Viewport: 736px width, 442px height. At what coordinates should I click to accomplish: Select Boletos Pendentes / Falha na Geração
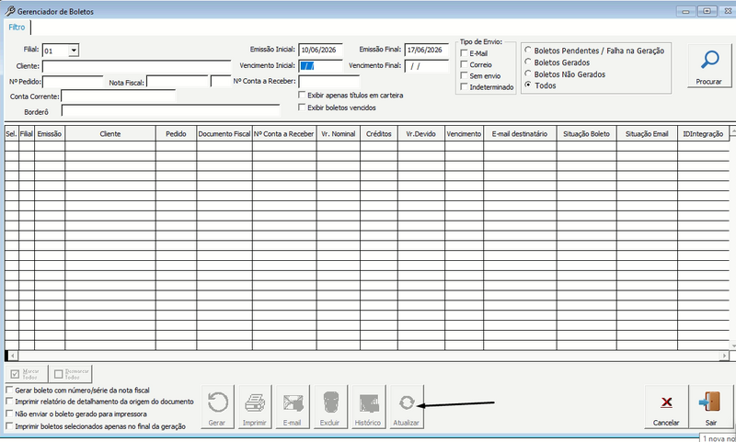click(x=528, y=51)
